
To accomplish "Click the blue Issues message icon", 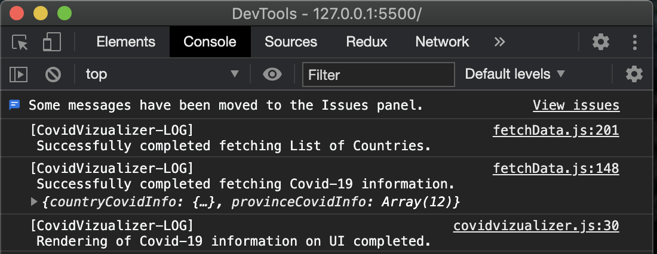I will [14, 105].
